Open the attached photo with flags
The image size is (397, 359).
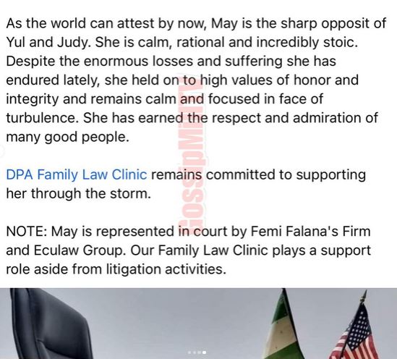pos(198,324)
